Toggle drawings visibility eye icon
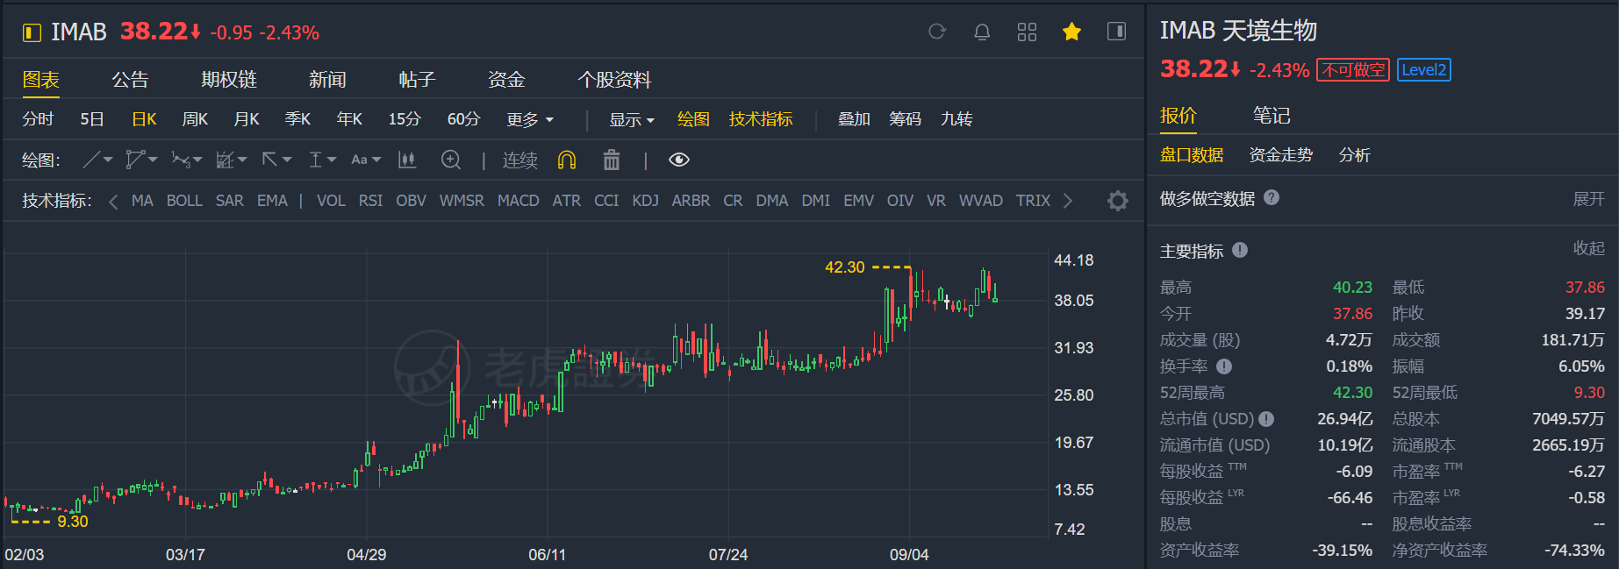The height and width of the screenshot is (569, 1619). (x=679, y=160)
